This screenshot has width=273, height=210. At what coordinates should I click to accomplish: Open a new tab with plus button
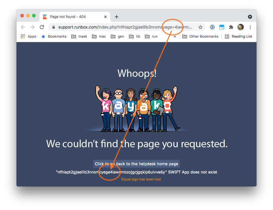tap(117, 17)
